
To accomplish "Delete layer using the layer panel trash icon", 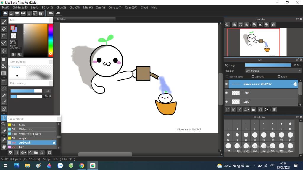I will tap(274, 110).
